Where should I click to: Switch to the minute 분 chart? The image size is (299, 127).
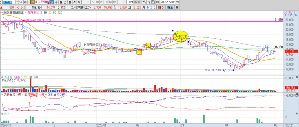(70, 2)
